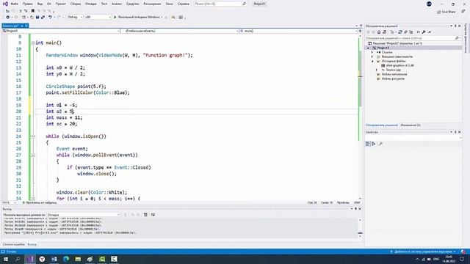Open the x86 platform dropdown
Viewport: 470px width, 264px height.
point(98,17)
